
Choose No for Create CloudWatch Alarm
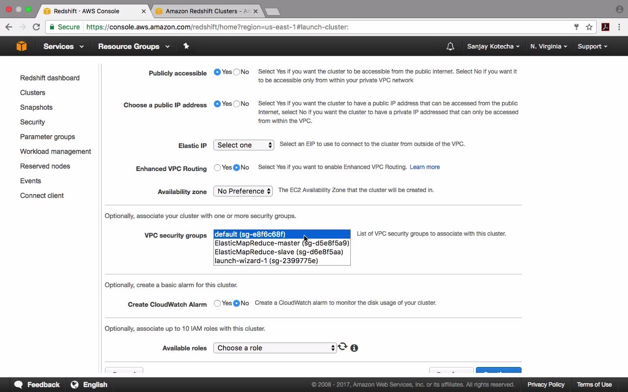236,303
